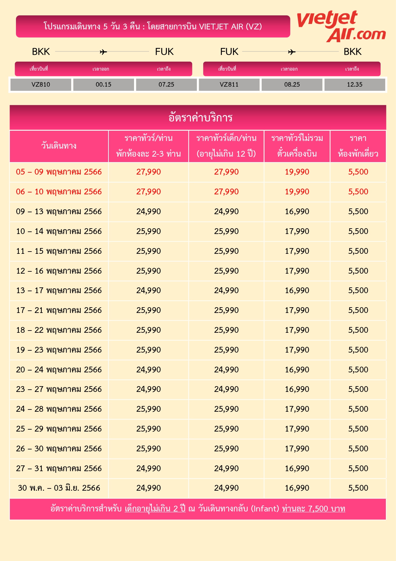Click the ราคาห้องพักเดี่ยว column header
The height and width of the screenshot is (561, 396).
[x=358, y=146]
